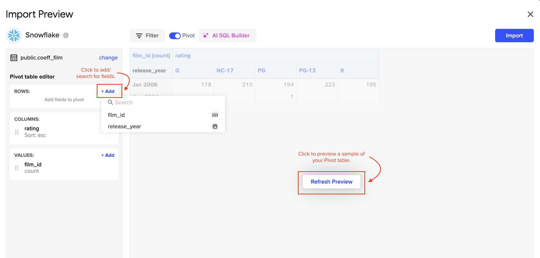Viewport: 540px width, 258px height.
Task: Open the Snowflake info icon
Action: (66, 35)
